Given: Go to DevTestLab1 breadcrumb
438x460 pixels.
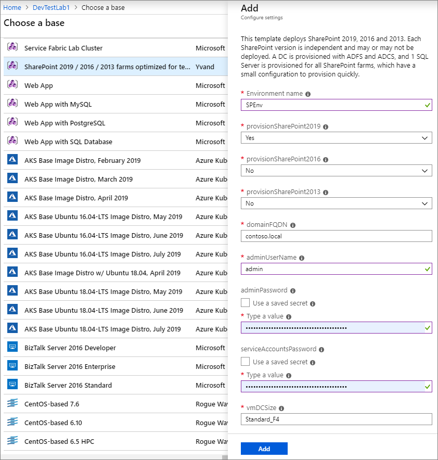Looking at the screenshot, I should (x=51, y=8).
